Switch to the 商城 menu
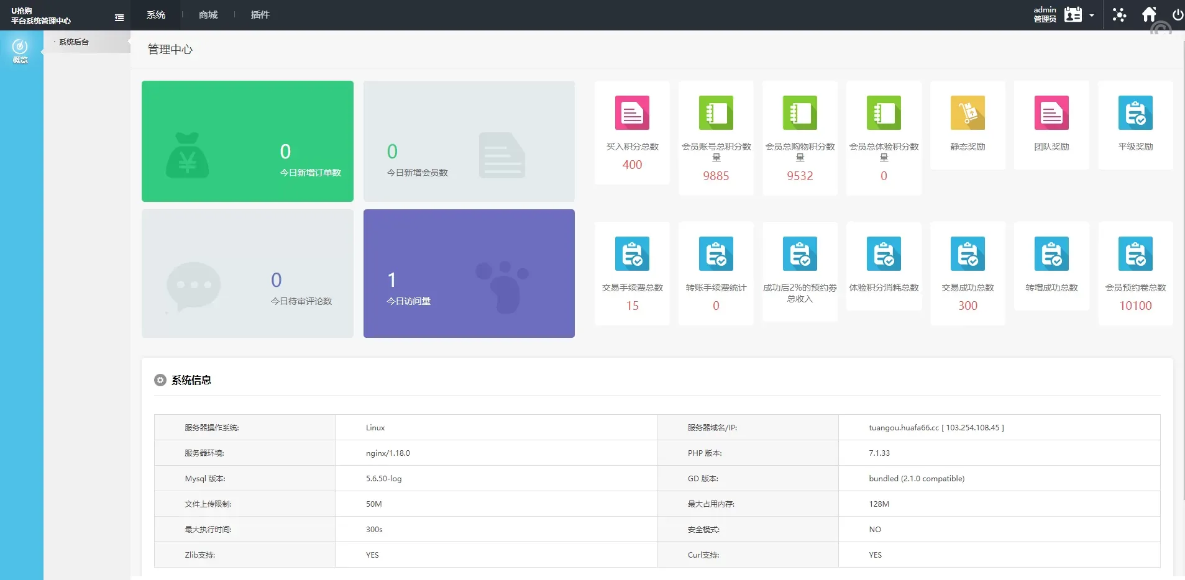This screenshot has height=580, width=1185. pyautogui.click(x=208, y=15)
